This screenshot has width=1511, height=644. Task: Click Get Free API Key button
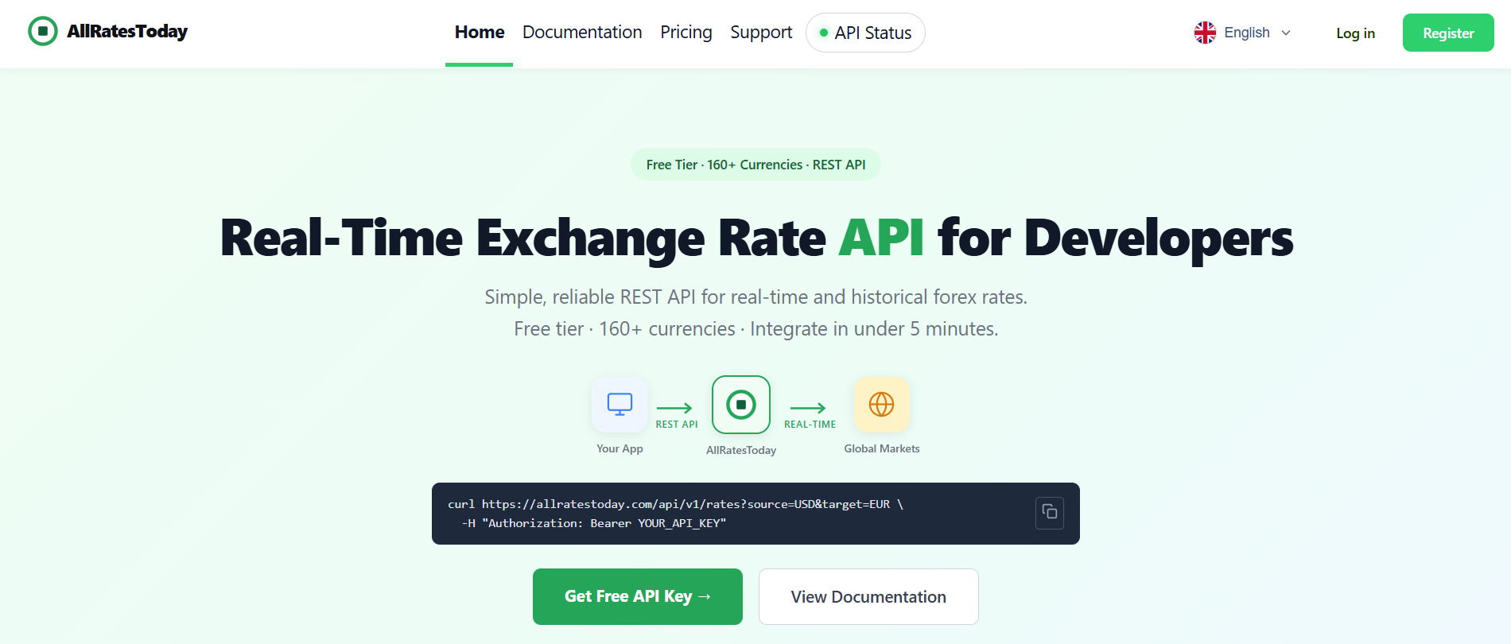[x=638, y=596]
